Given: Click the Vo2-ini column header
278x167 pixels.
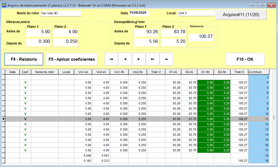Looking at the screenshot, I should click(x=101, y=72).
